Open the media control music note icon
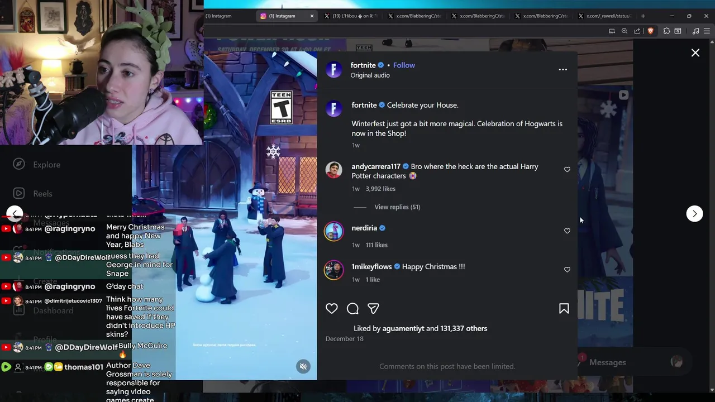 (x=695, y=31)
